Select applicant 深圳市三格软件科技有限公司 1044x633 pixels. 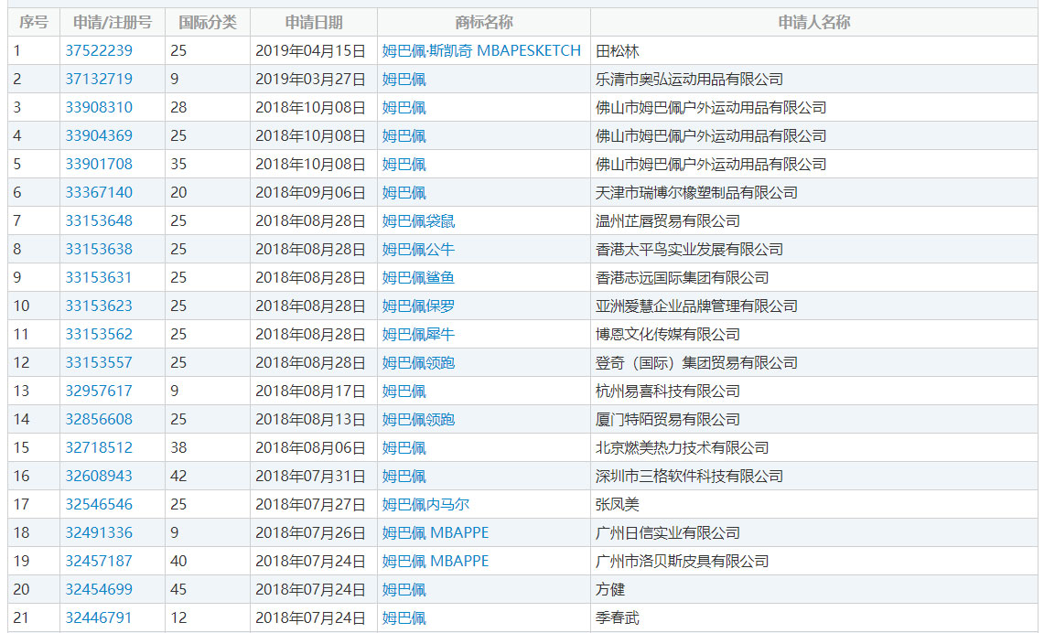[x=689, y=477]
